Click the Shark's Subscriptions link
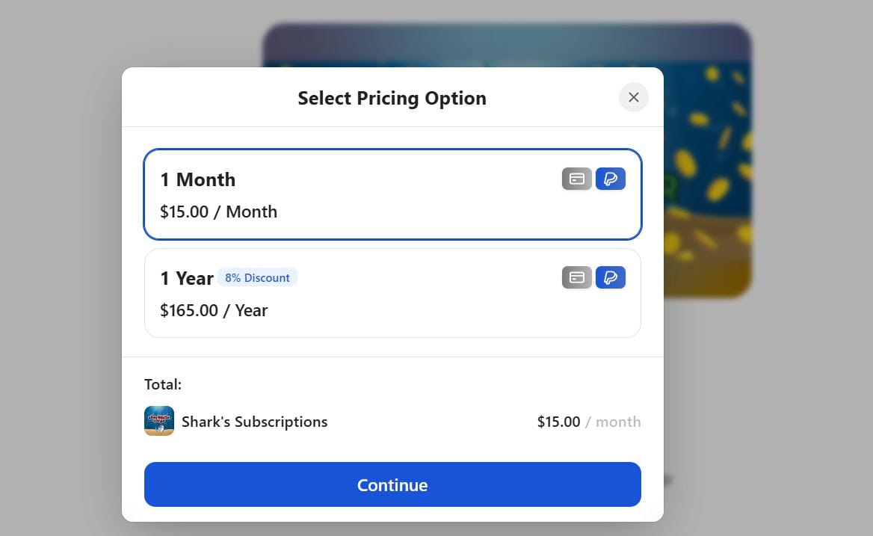 (x=254, y=421)
